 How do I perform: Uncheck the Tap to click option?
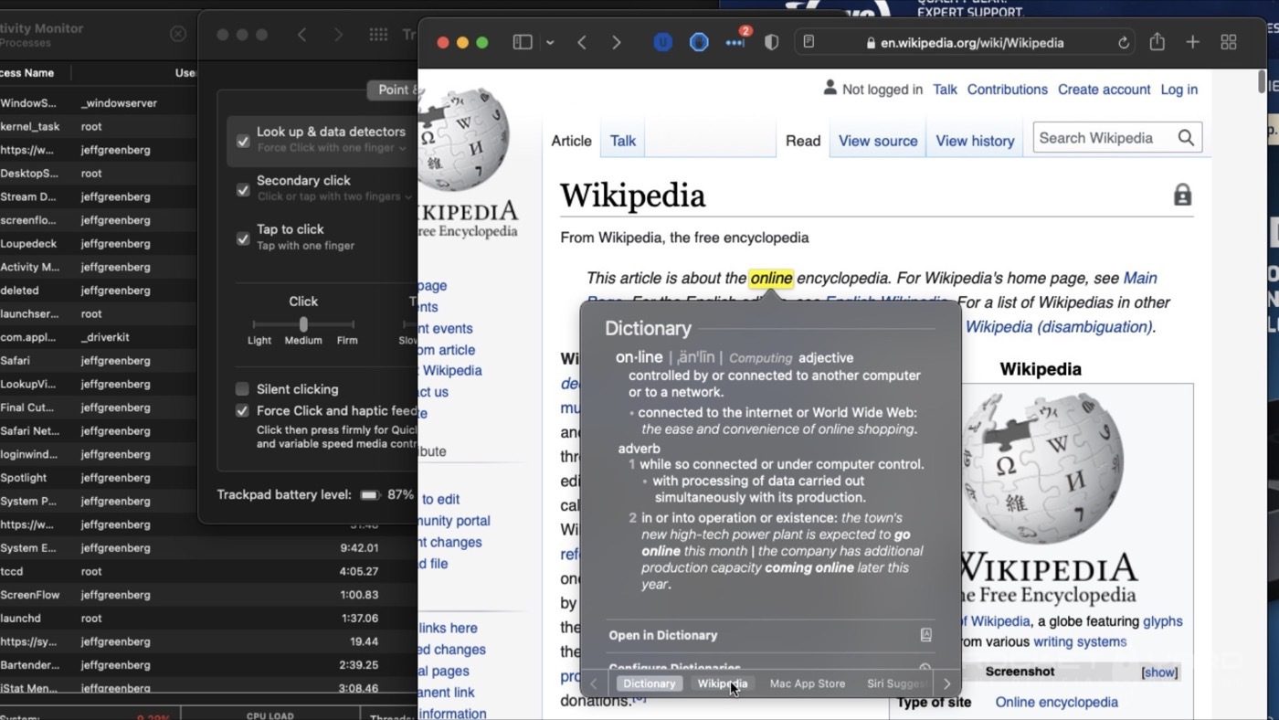[x=243, y=238]
